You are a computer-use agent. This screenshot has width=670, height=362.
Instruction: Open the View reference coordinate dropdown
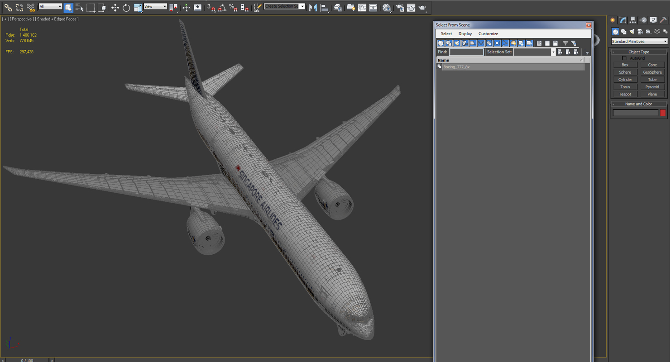point(155,6)
